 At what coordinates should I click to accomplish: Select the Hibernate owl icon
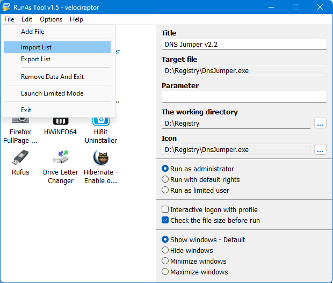[101, 158]
